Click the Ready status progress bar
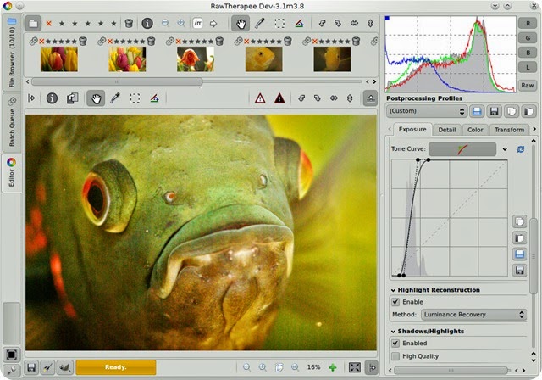 tap(116, 367)
